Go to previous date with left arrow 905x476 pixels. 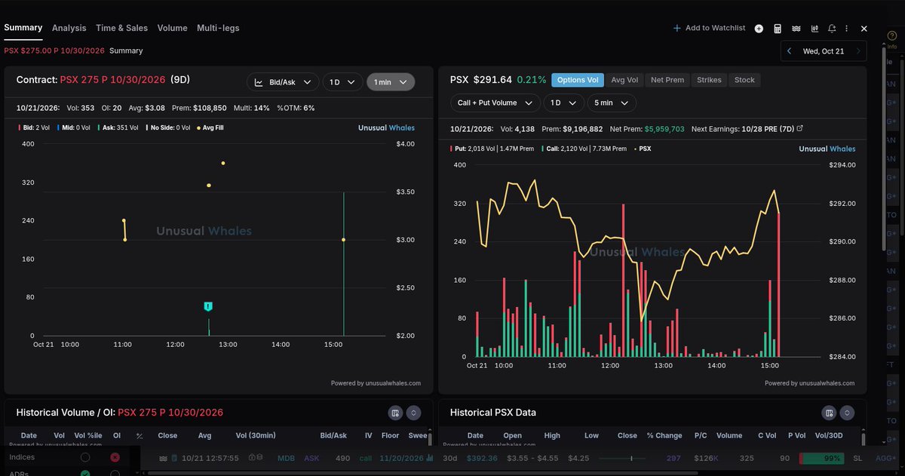click(x=789, y=51)
